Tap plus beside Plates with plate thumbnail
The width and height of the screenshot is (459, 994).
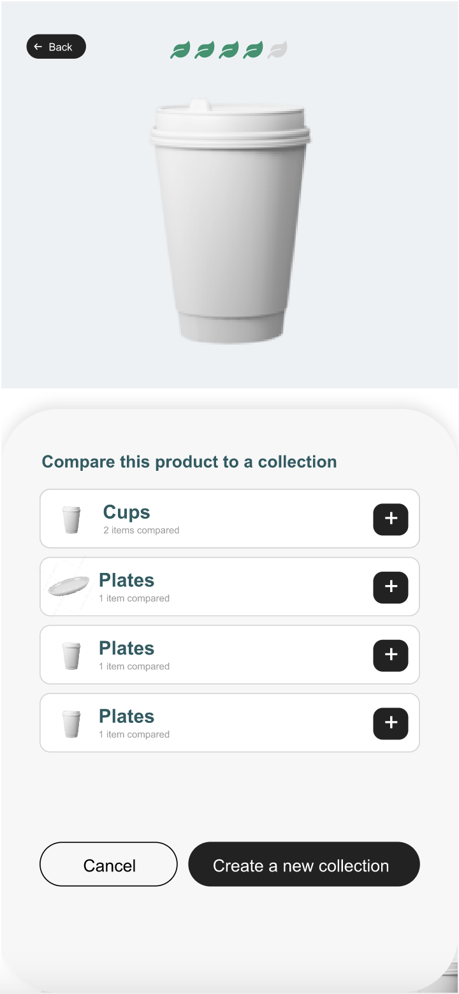pos(391,587)
